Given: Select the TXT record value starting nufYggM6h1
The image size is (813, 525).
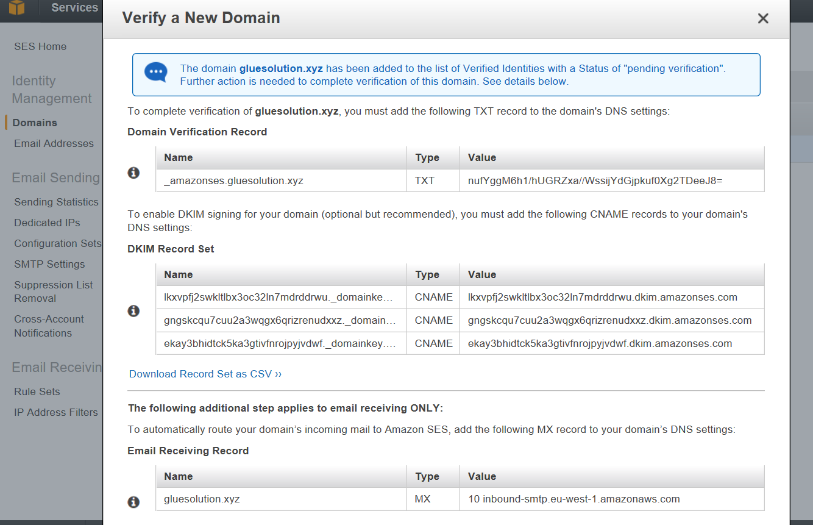Looking at the screenshot, I should pyautogui.click(x=612, y=180).
